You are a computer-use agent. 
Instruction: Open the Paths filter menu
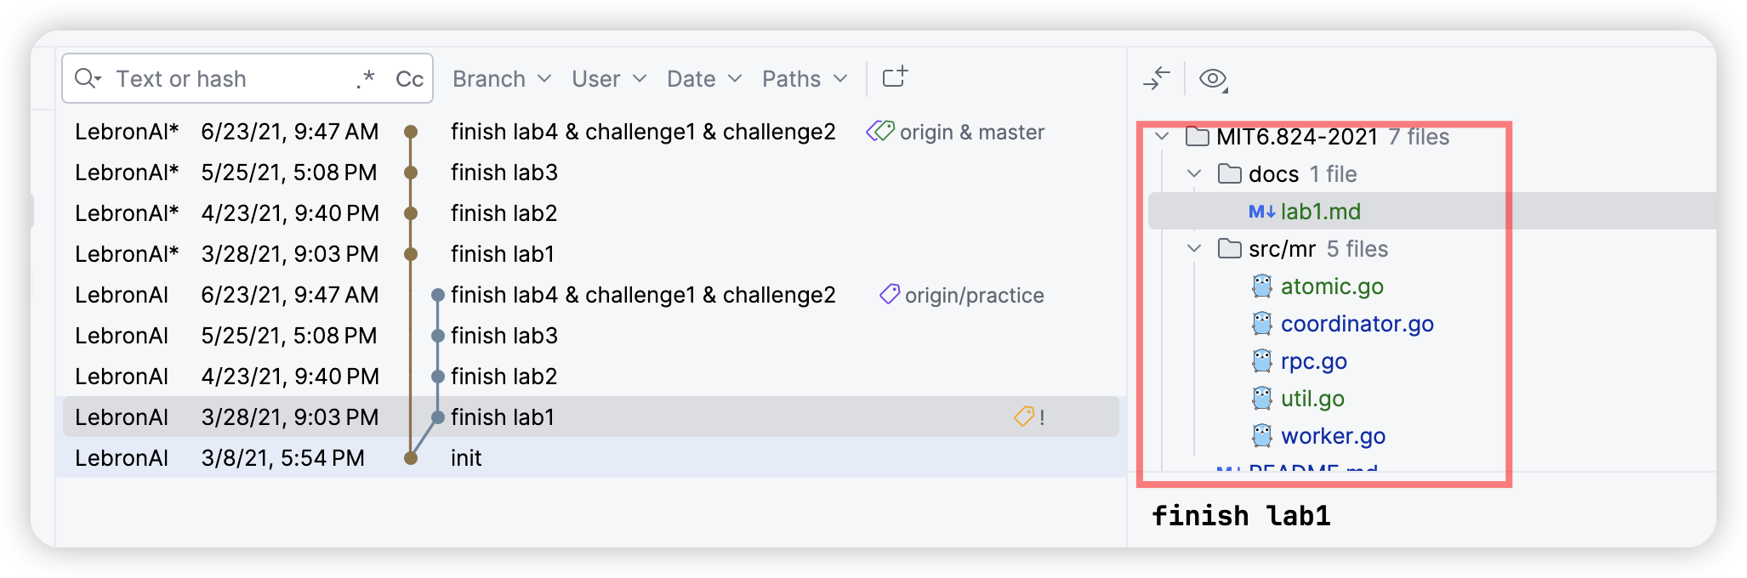click(805, 79)
